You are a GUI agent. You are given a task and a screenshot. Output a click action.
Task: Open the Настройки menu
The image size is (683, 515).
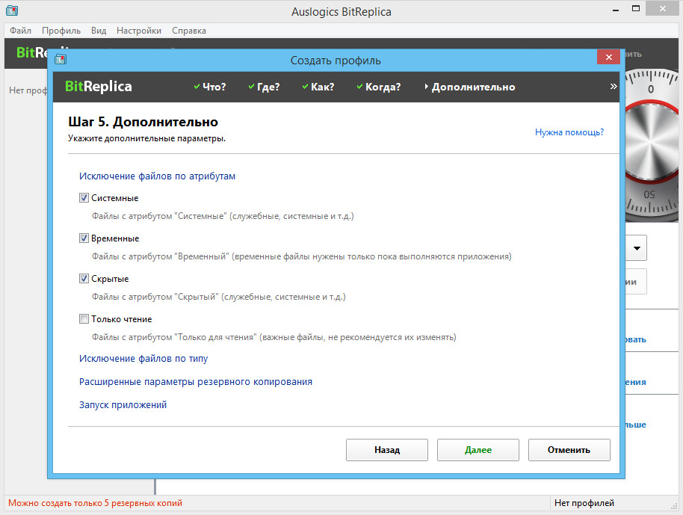coord(138,31)
